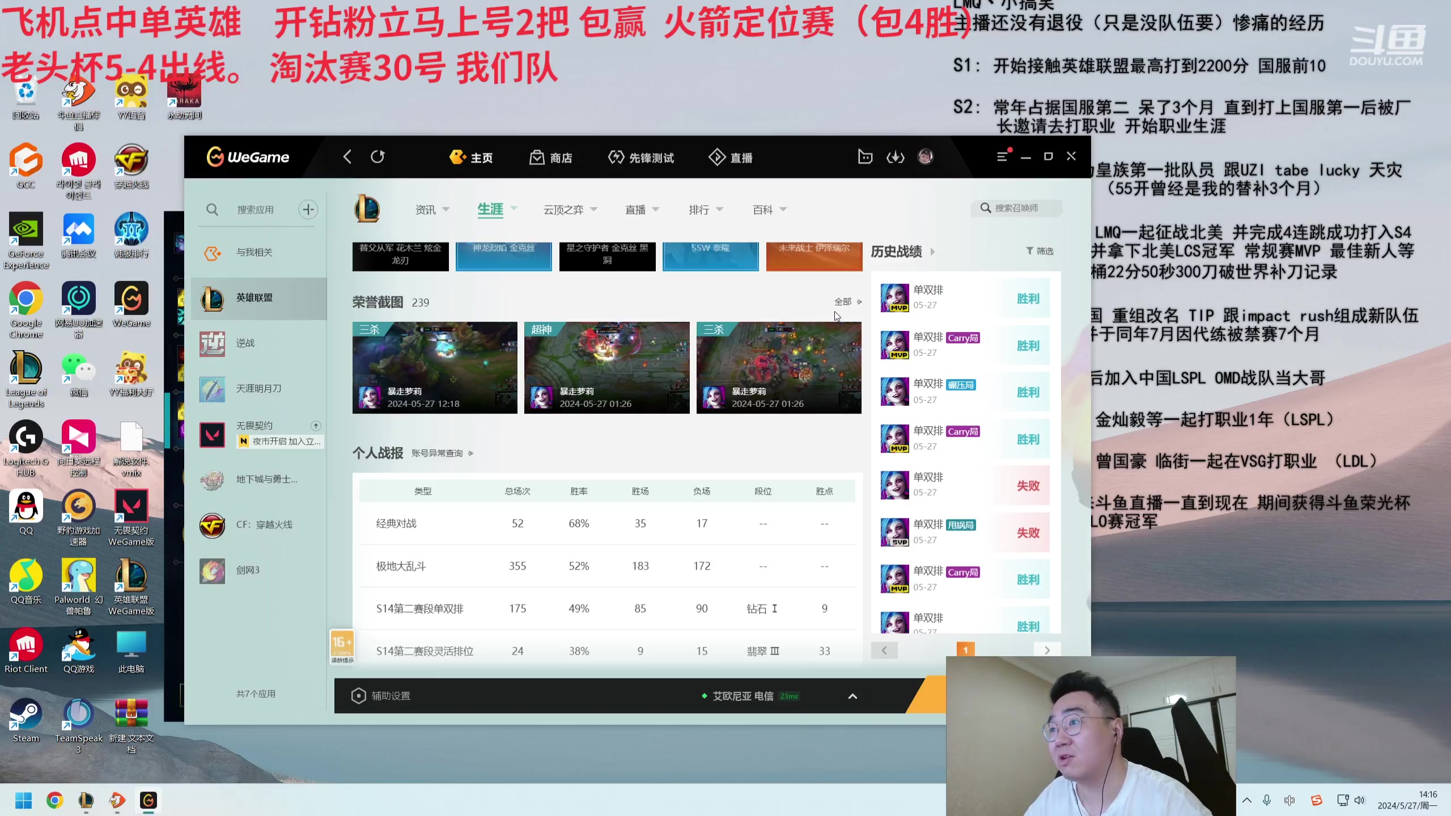Image resolution: width=1451 pixels, height=816 pixels.
Task: Toggle the microphone icon in system tray
Action: coord(1267,800)
